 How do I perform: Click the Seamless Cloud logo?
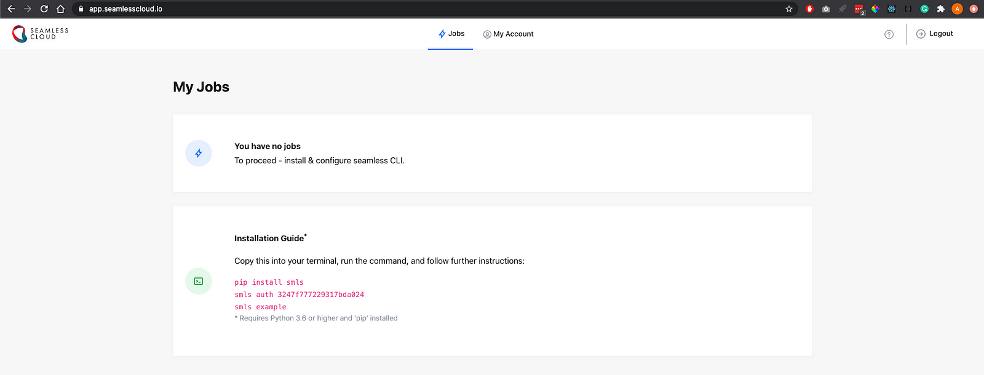pos(41,34)
